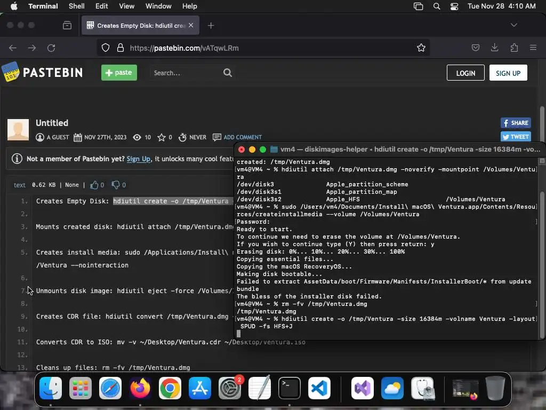The width and height of the screenshot is (546, 410).
Task: Open a new browser tab
Action: [211, 25]
